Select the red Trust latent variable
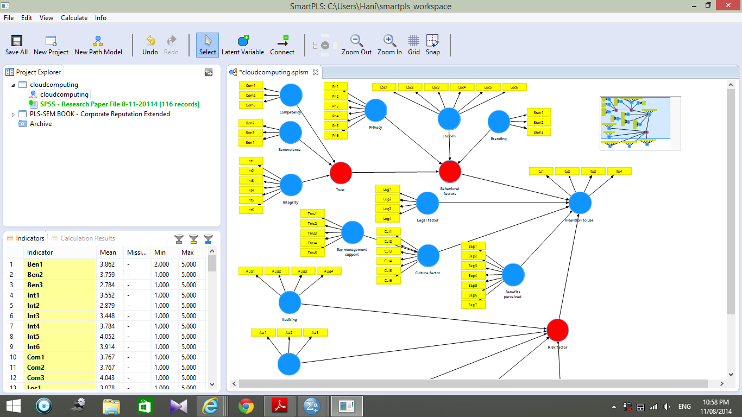 tap(341, 173)
